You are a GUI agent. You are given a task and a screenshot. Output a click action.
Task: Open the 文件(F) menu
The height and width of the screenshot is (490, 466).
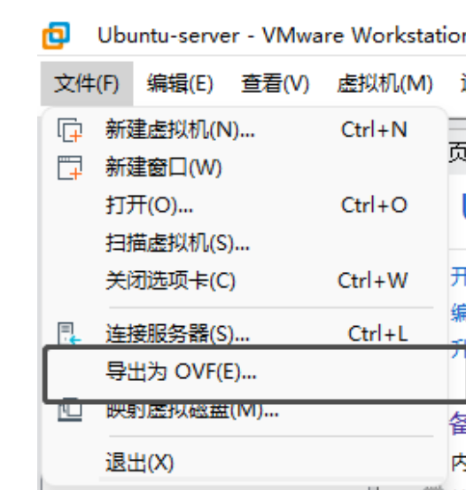87,84
